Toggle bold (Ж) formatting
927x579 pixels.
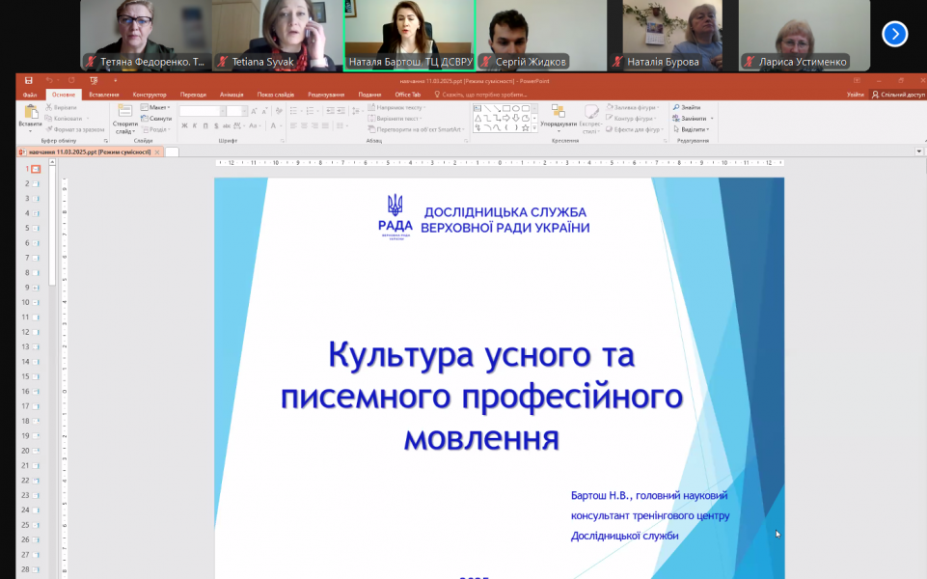(183, 125)
